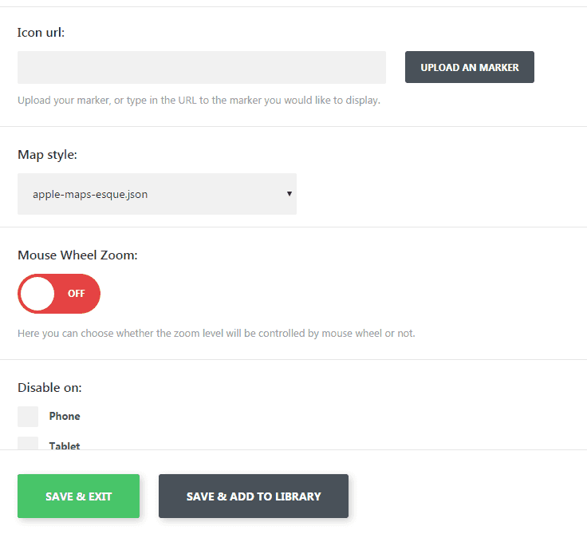Click Save & Exit
The height and width of the screenshot is (534, 587).
click(x=78, y=496)
